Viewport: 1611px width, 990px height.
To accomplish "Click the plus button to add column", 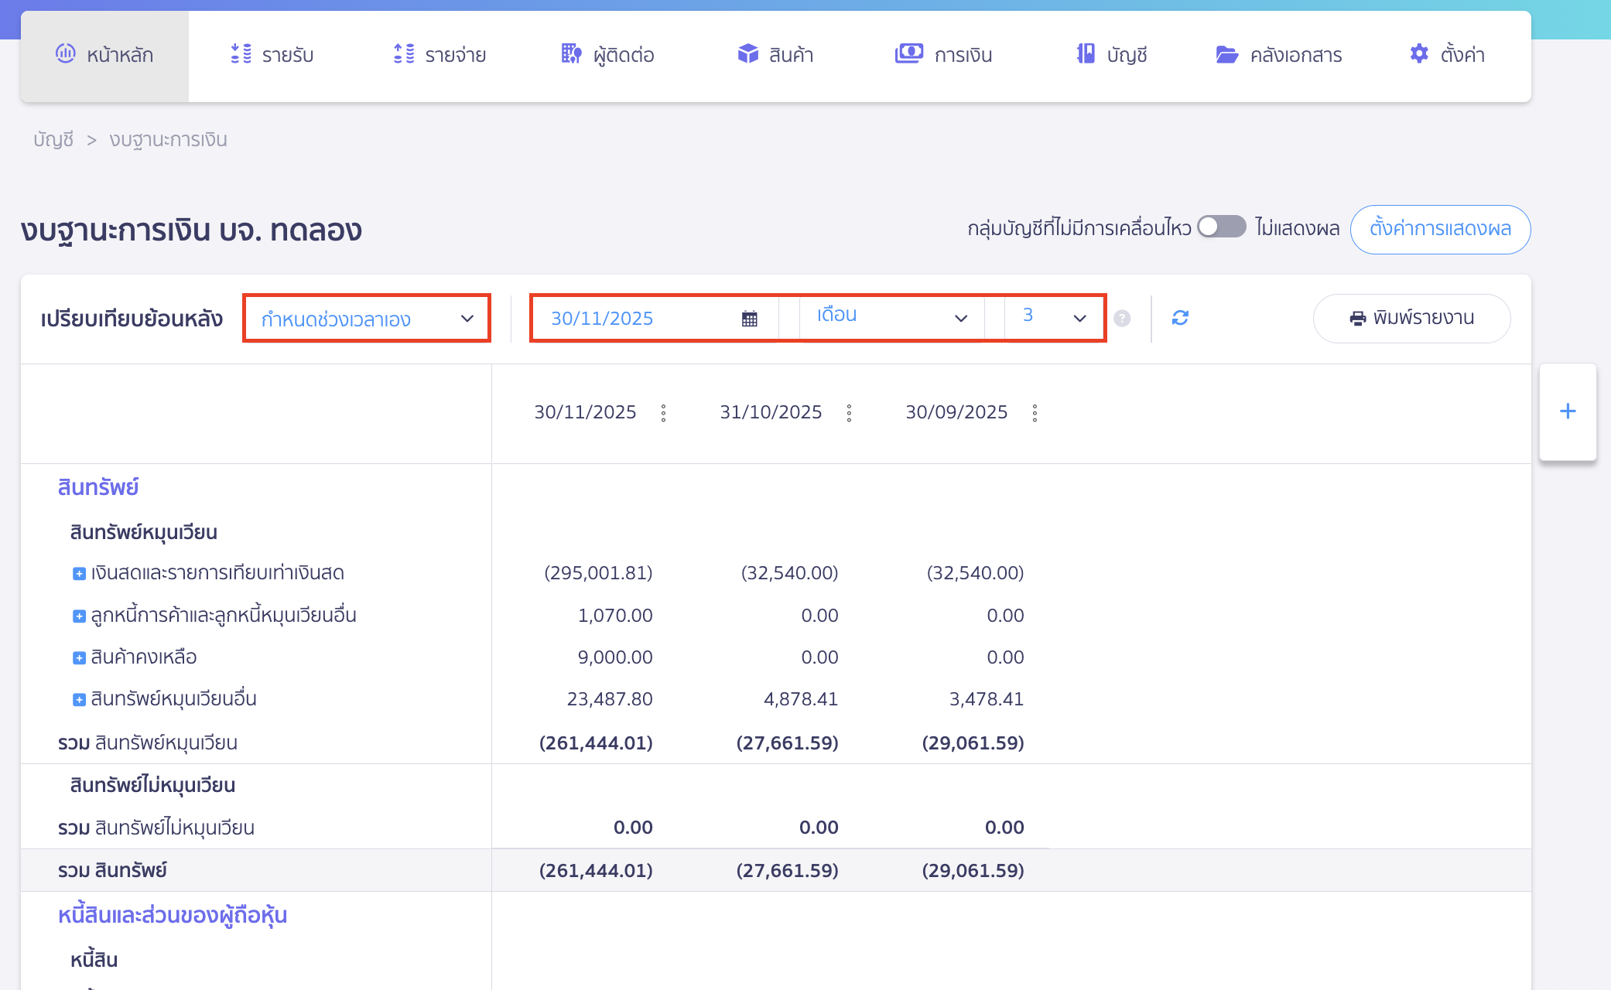I will pyautogui.click(x=1568, y=411).
